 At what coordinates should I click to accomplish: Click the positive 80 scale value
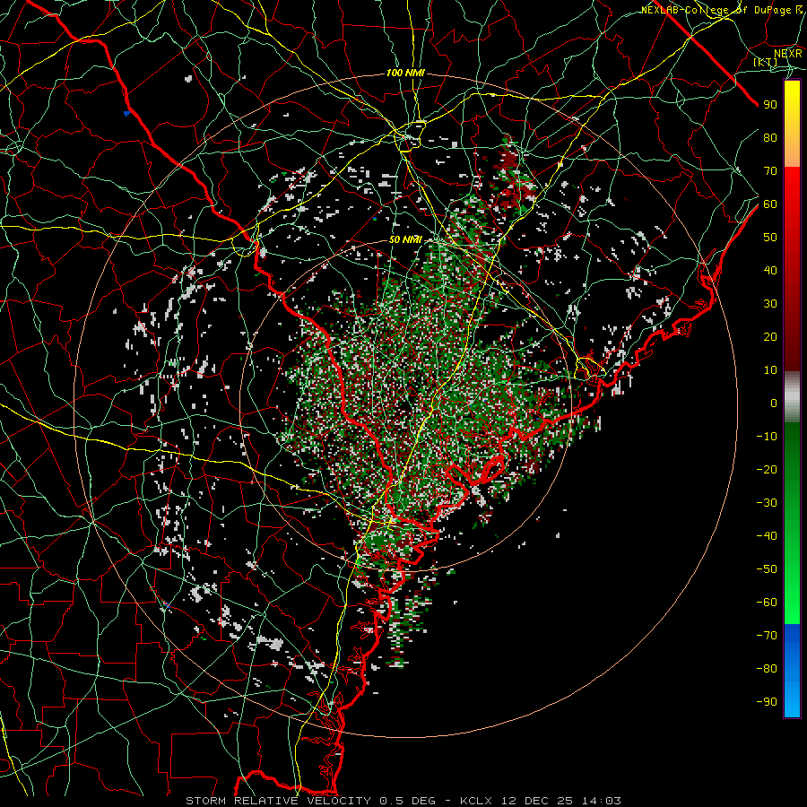tap(770, 138)
